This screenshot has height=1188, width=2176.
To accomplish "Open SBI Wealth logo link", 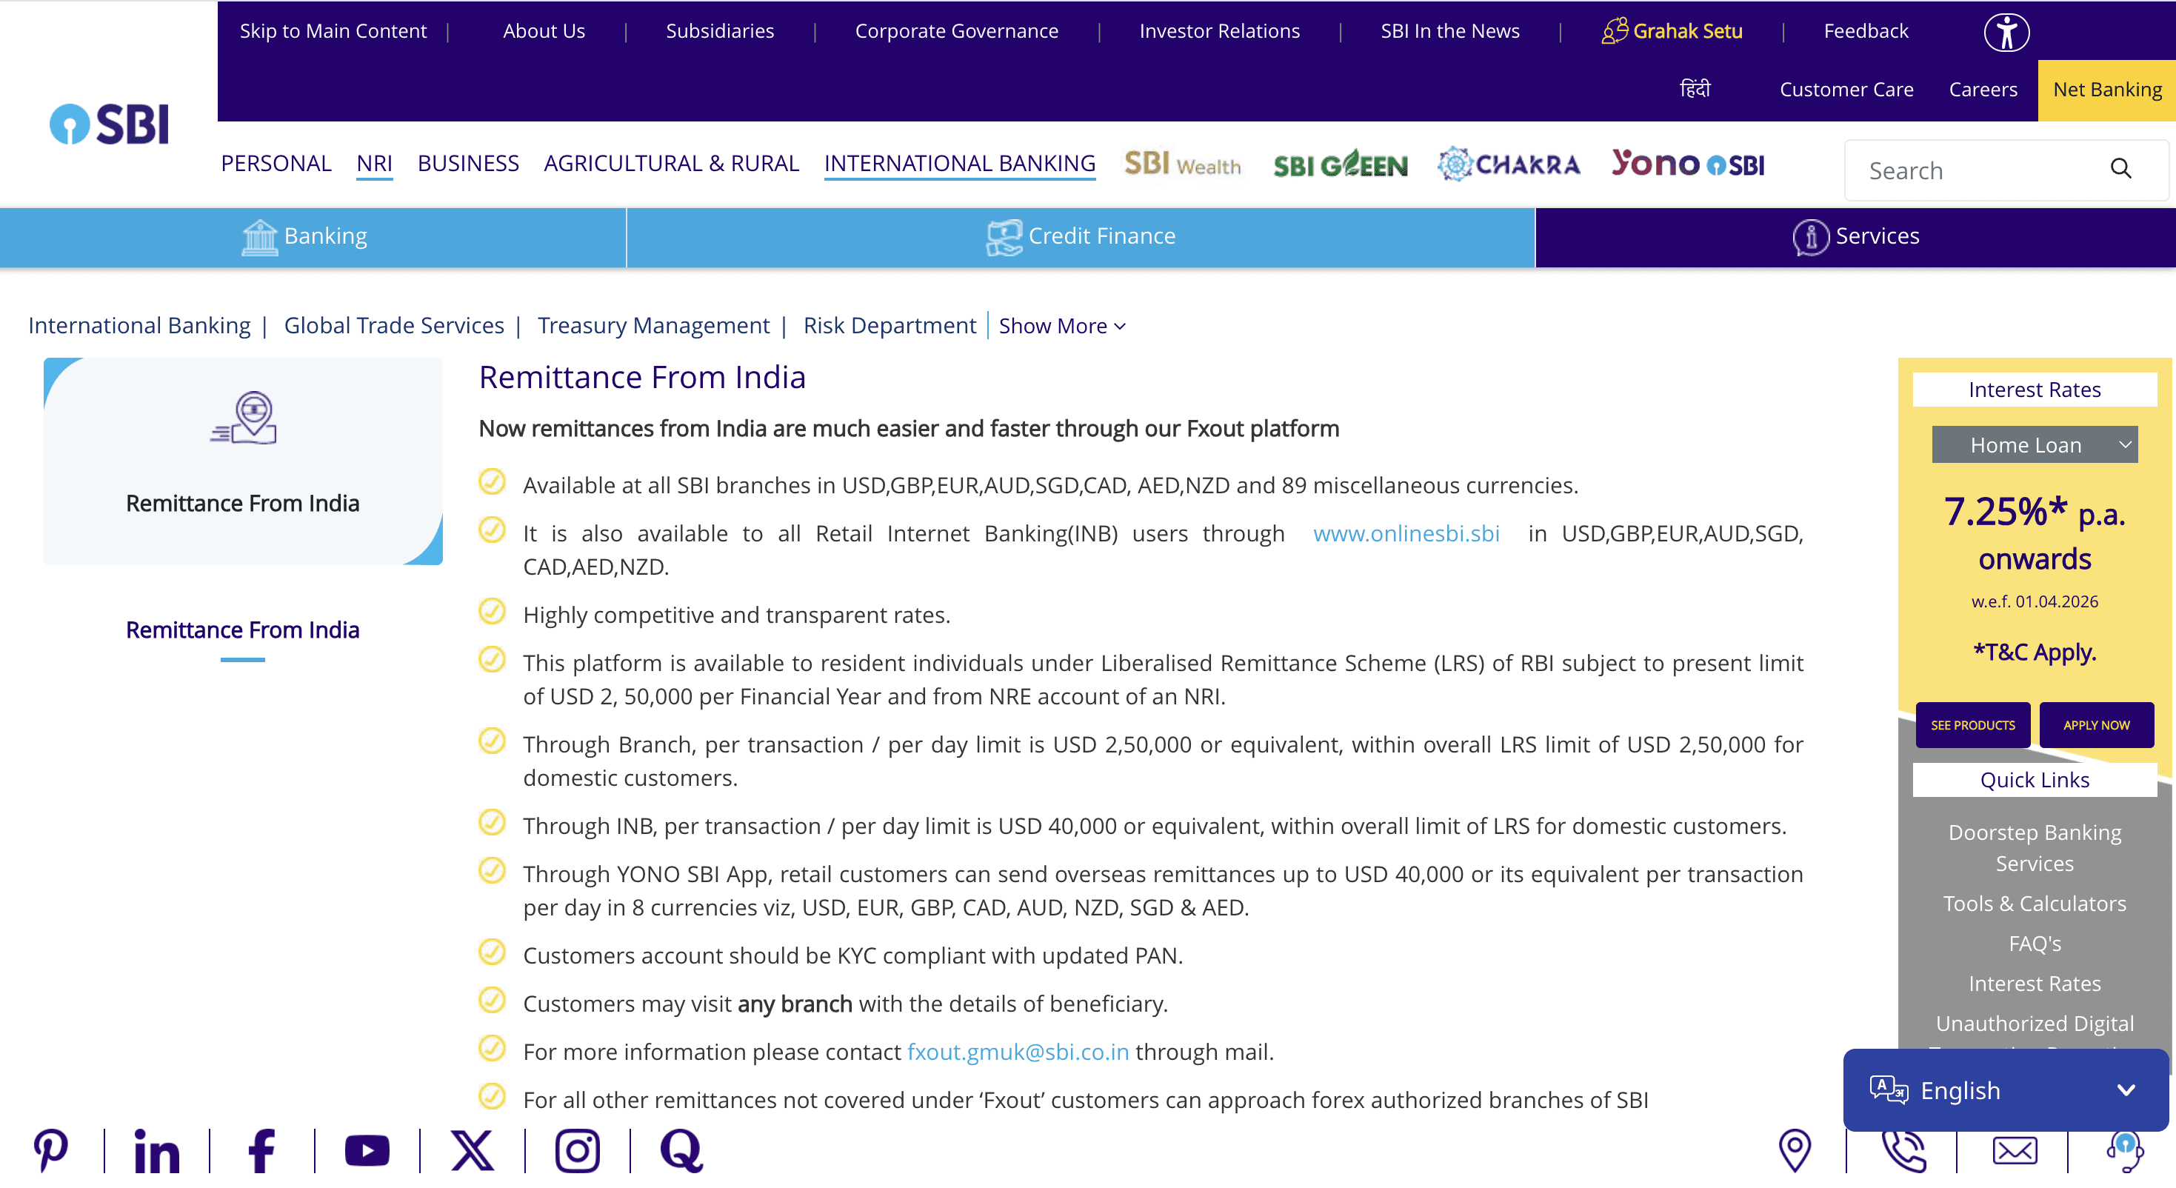I will pyautogui.click(x=1182, y=163).
